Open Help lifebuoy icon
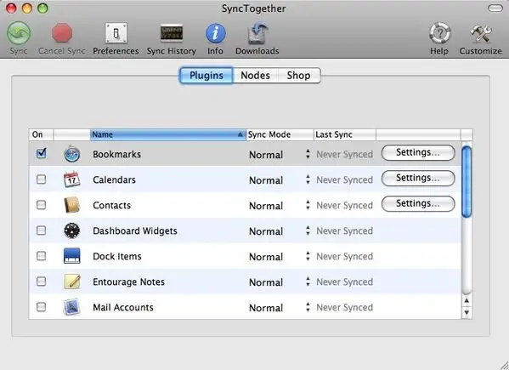 [439, 33]
